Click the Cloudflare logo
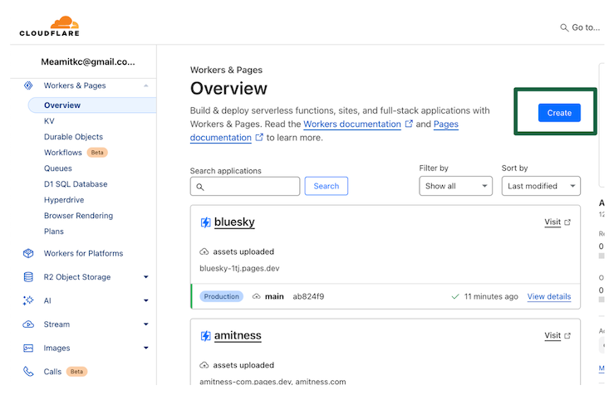The width and height of the screenshot is (614, 395). (x=49, y=27)
